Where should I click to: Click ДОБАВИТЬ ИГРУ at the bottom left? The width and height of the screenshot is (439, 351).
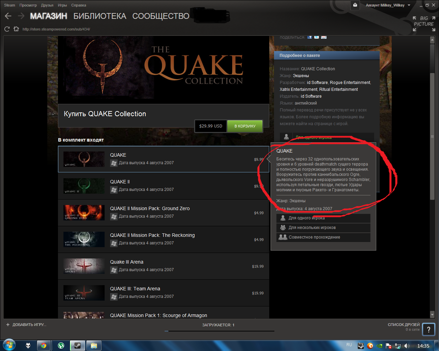point(29,325)
